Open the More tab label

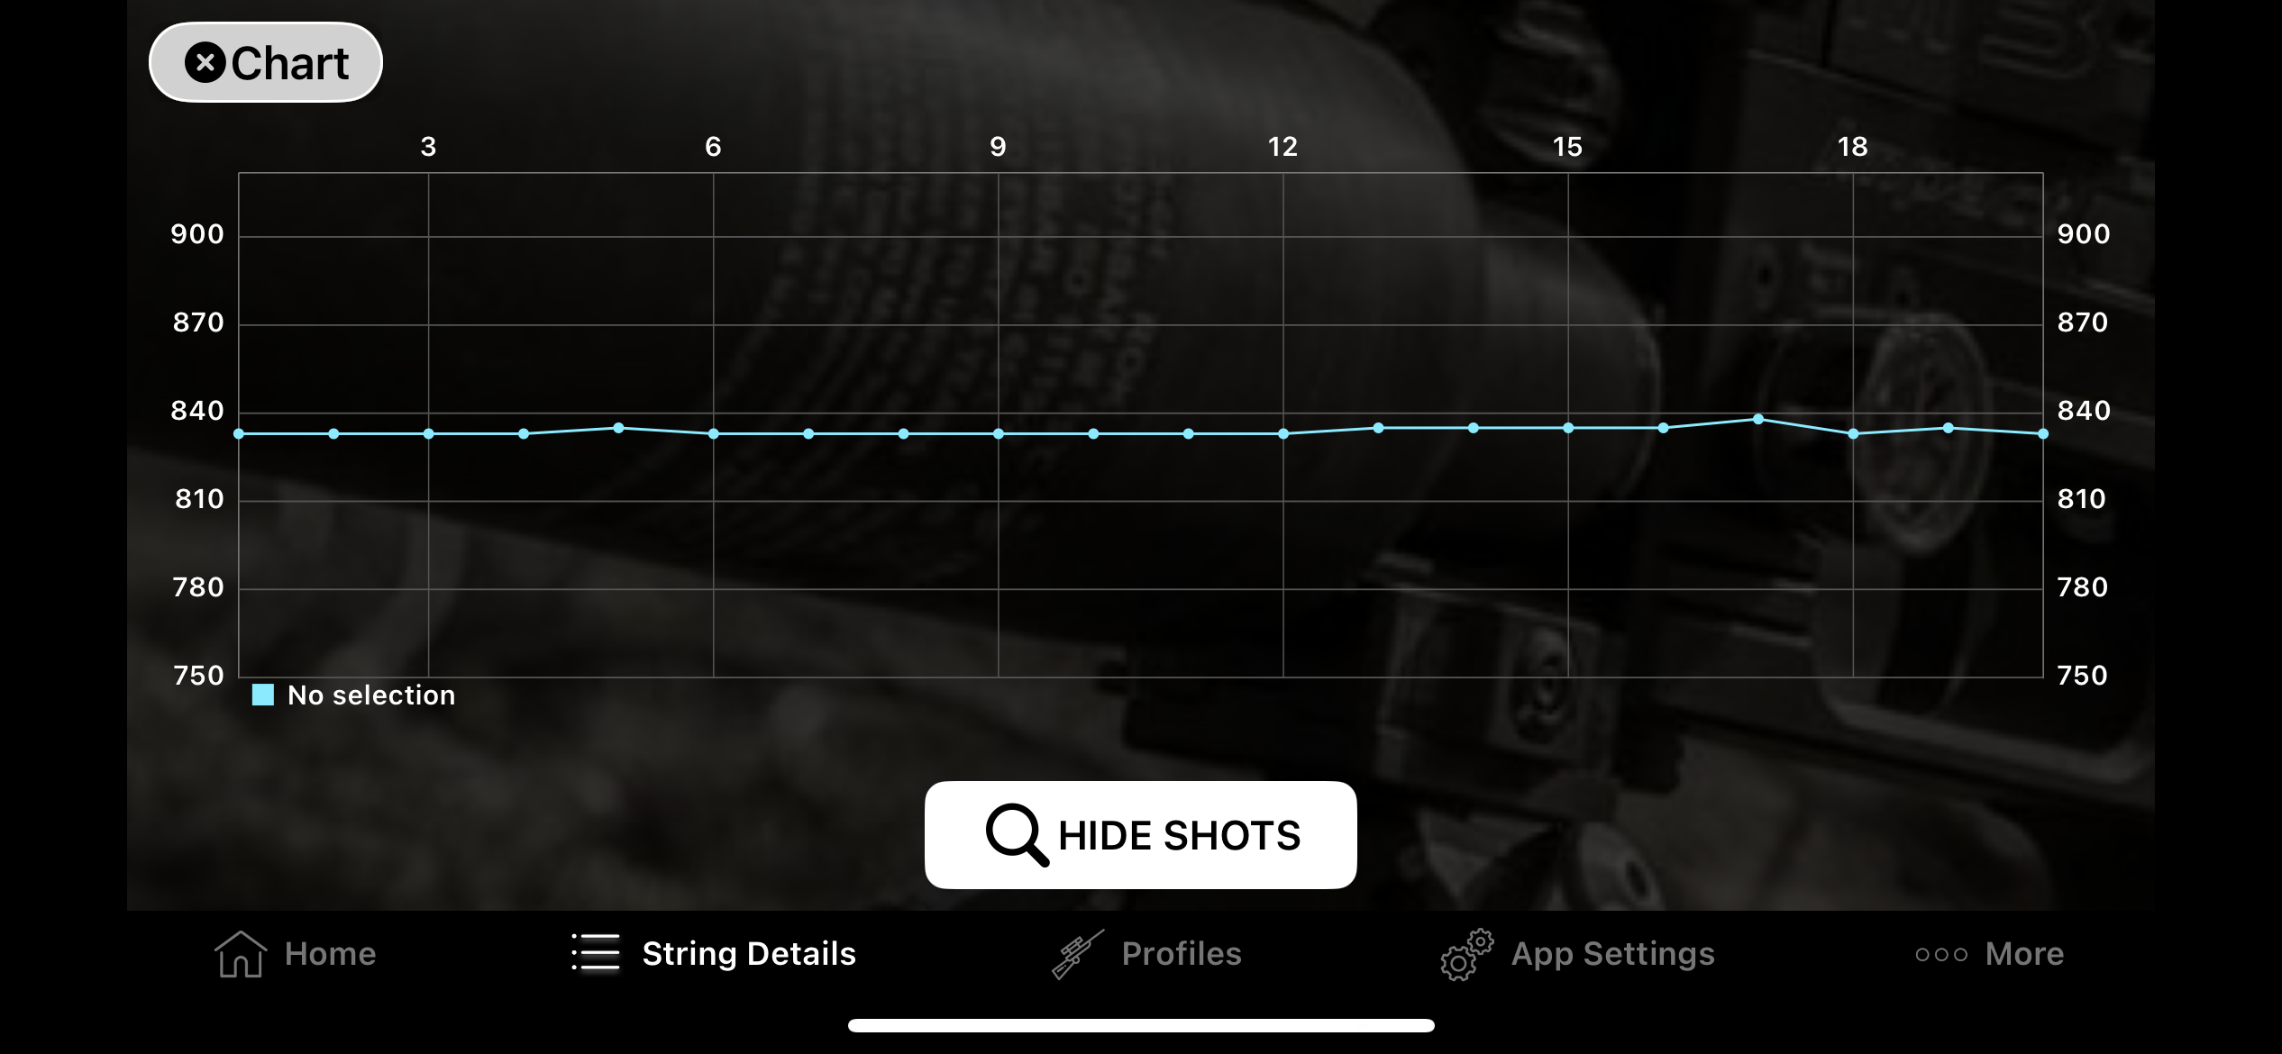pos(2024,953)
